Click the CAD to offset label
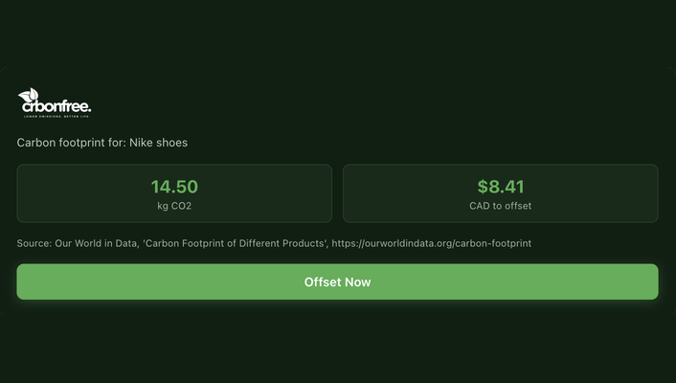Image resolution: width=676 pixels, height=383 pixels. (500, 206)
